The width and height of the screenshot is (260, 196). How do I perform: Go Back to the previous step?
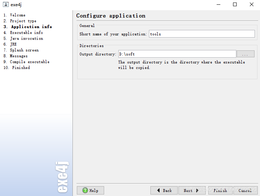[x=164, y=191]
